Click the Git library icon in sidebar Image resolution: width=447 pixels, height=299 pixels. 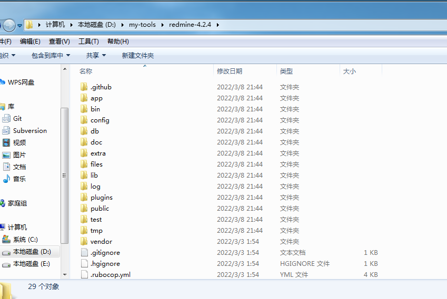click(x=6, y=119)
